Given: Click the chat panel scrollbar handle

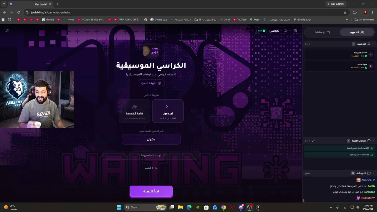Looking at the screenshot, I should point(304,201).
